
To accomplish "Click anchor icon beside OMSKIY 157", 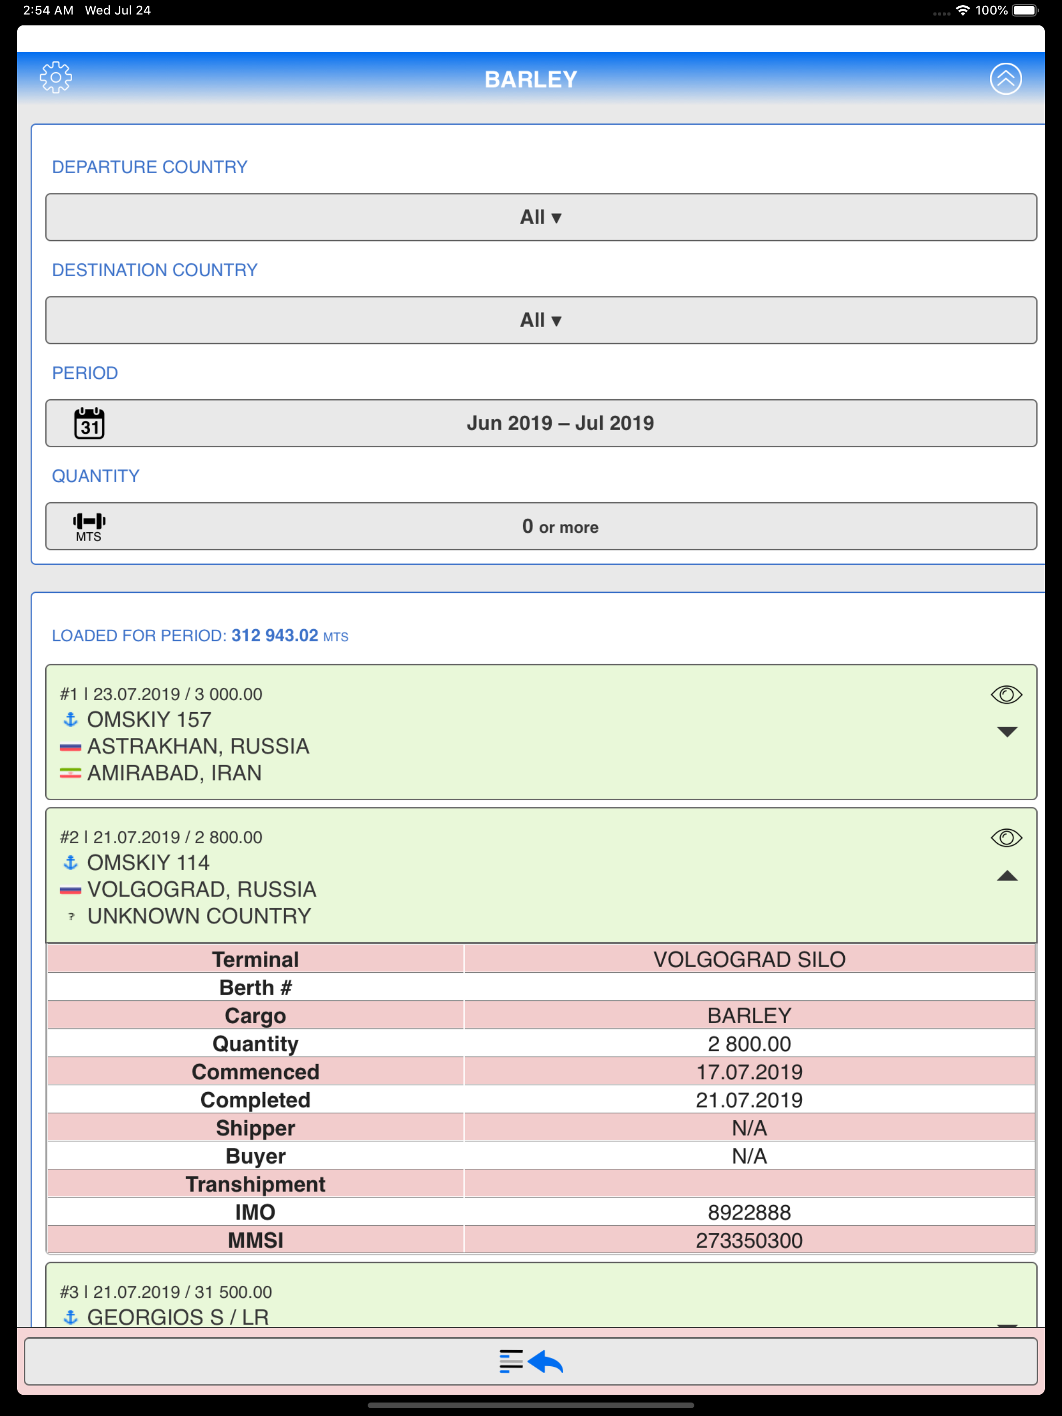I will coord(71,719).
